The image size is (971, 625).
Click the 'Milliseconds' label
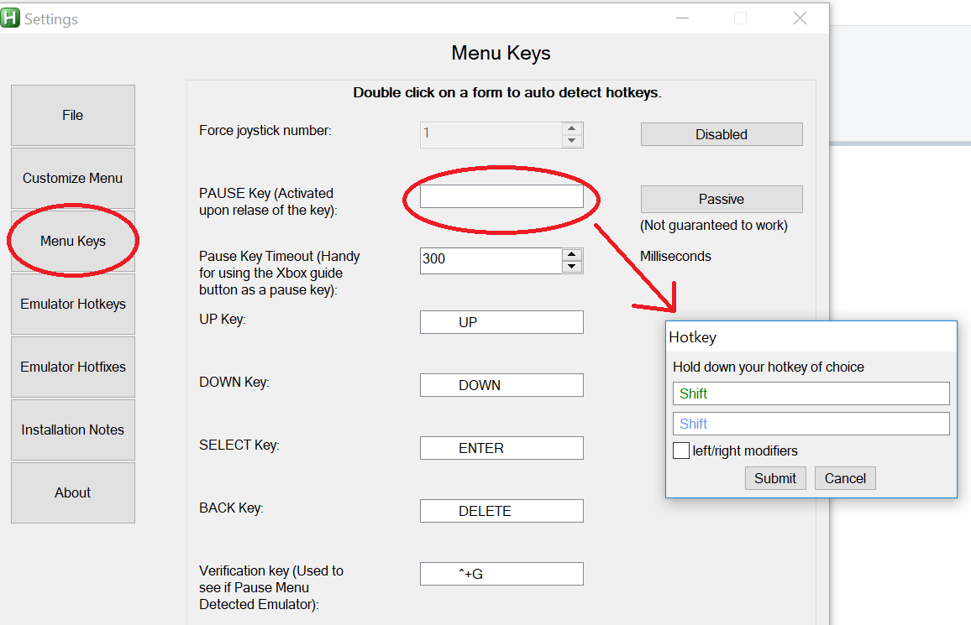point(675,256)
